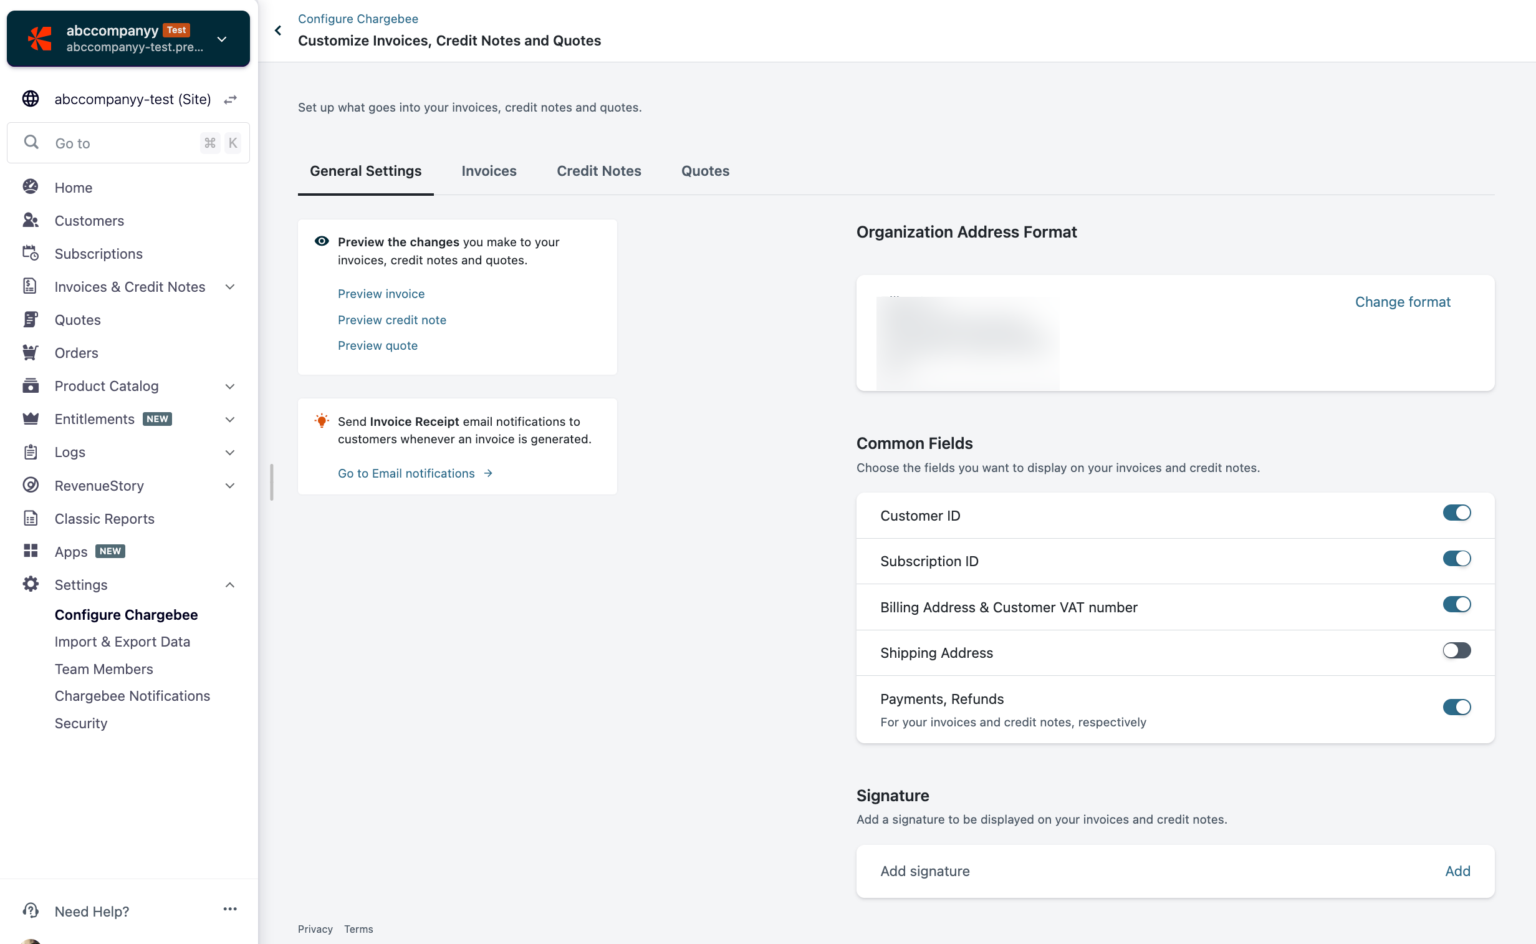The image size is (1536, 944).
Task: Click the RevenueStory target icon
Action: point(31,485)
